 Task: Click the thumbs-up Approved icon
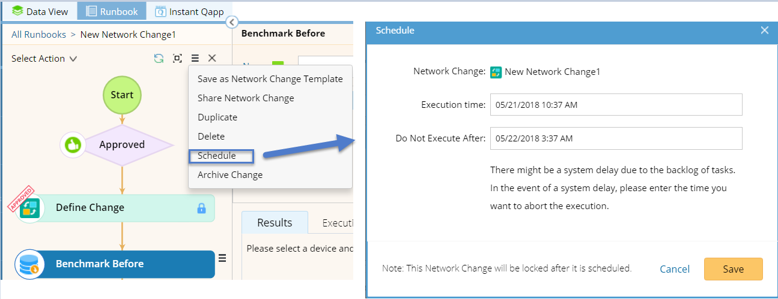pos(73,144)
